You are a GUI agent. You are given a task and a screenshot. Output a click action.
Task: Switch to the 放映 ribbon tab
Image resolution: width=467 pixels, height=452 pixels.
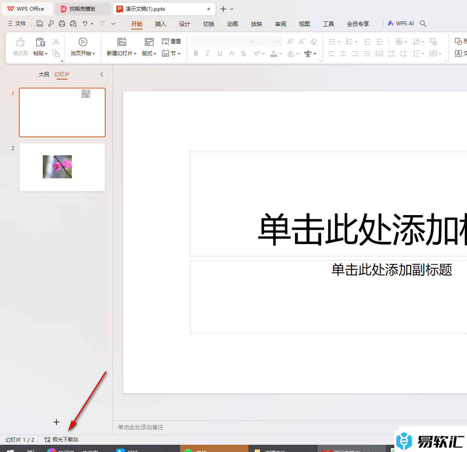coord(257,24)
